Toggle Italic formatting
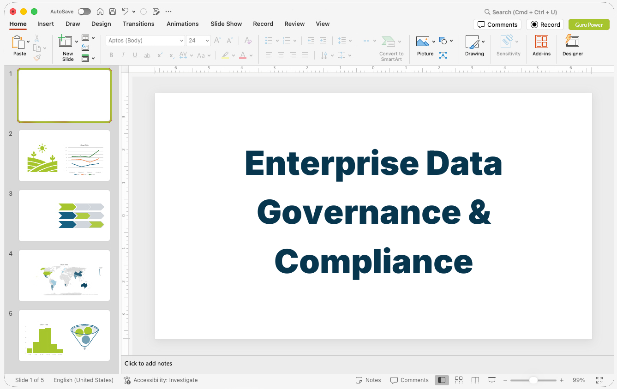Image resolution: width=617 pixels, height=389 pixels. coord(123,55)
